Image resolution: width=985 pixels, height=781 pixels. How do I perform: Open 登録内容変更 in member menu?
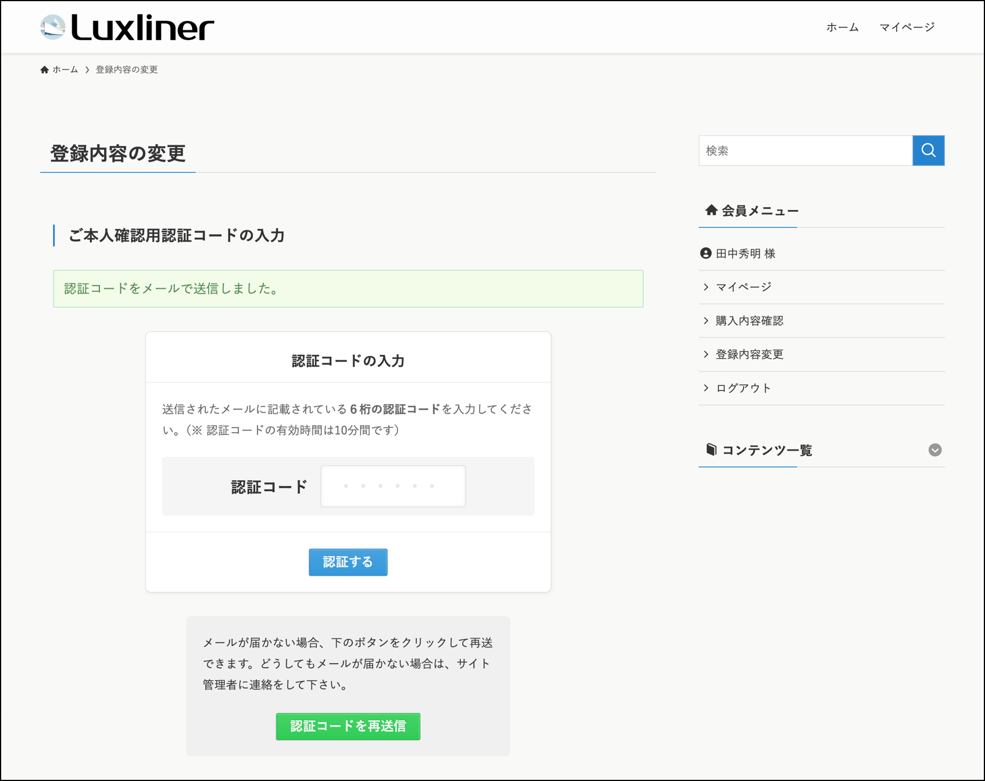point(749,354)
